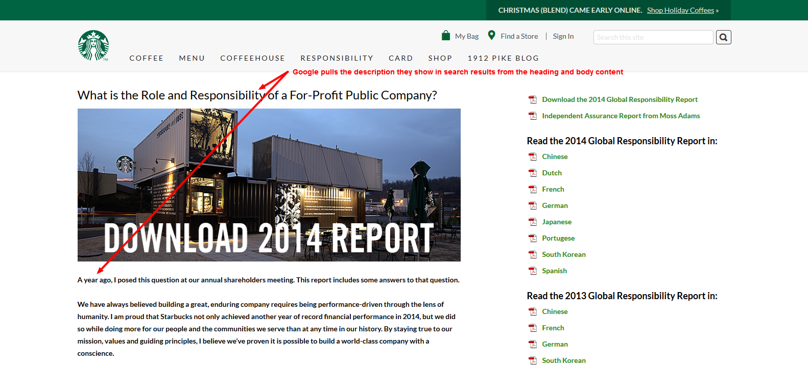
Task: Click the PDF icon next to South Korean 2014 report
Action: (x=533, y=254)
